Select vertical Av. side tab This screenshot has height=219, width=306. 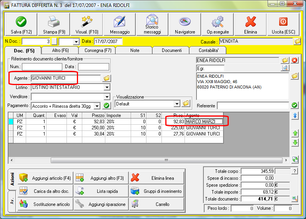pos(12,201)
